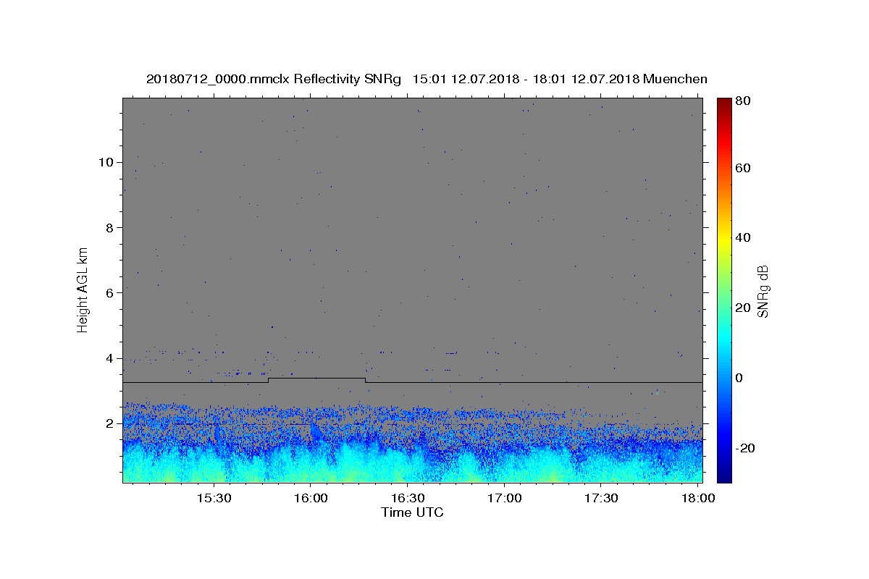Click the 'Muenchen' location in title

click(x=675, y=79)
